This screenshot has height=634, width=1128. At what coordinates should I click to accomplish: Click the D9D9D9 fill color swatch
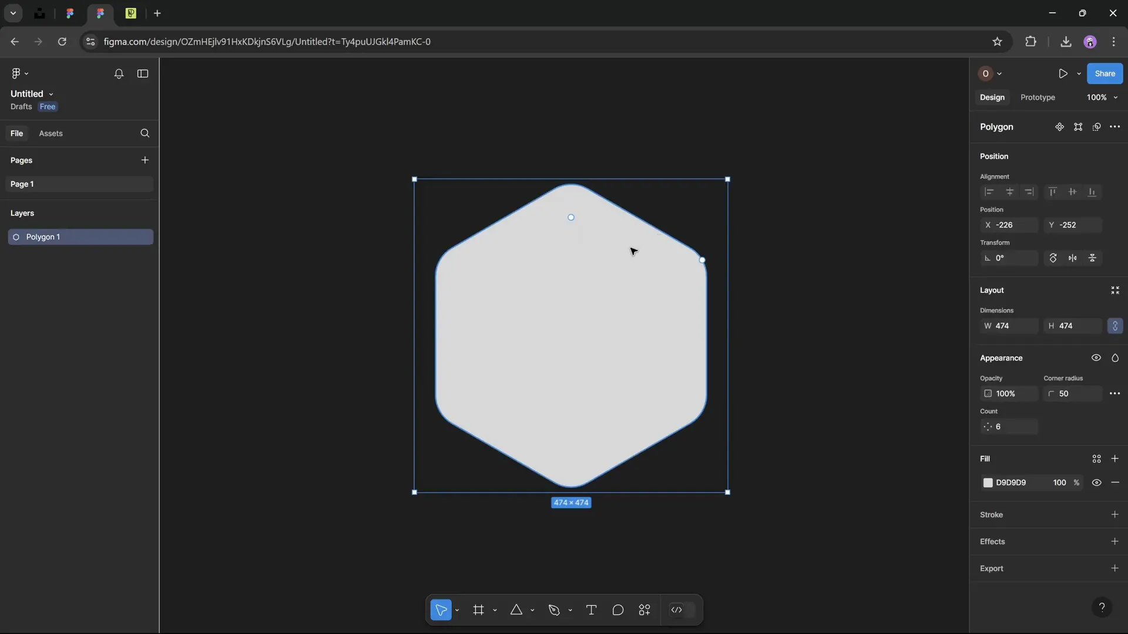[x=988, y=483]
